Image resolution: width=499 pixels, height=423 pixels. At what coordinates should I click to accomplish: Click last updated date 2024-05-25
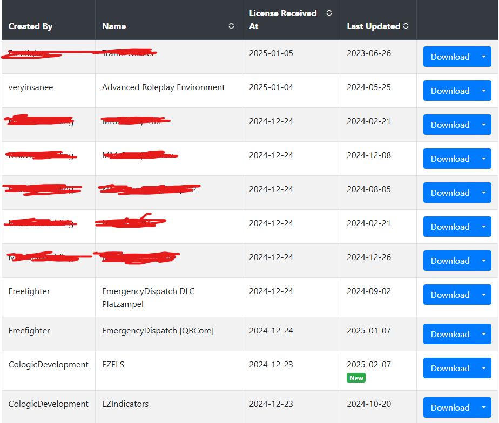(368, 87)
